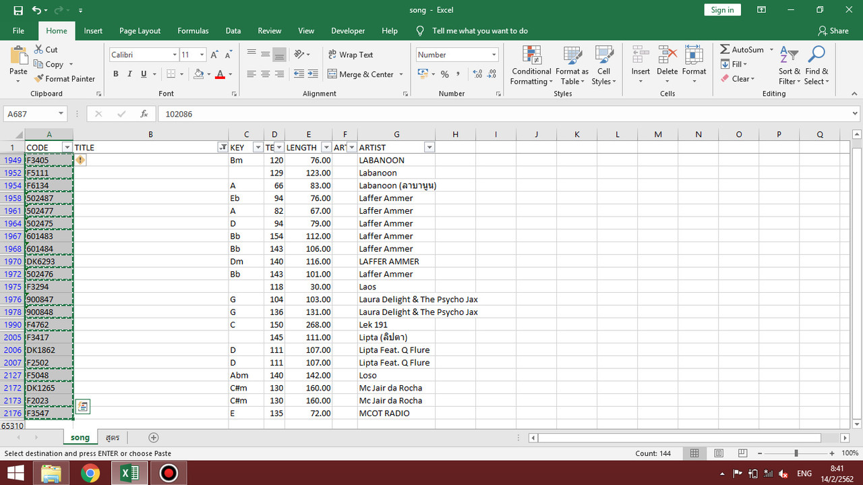Switch to the Formulas tab
The width and height of the screenshot is (863, 485).
coord(193,31)
